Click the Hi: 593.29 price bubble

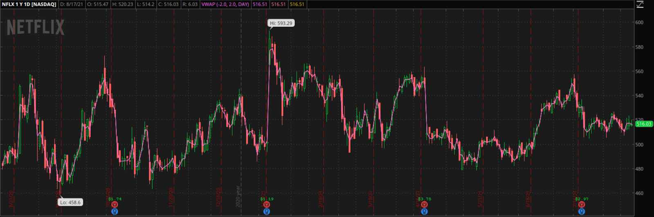[x=281, y=23]
